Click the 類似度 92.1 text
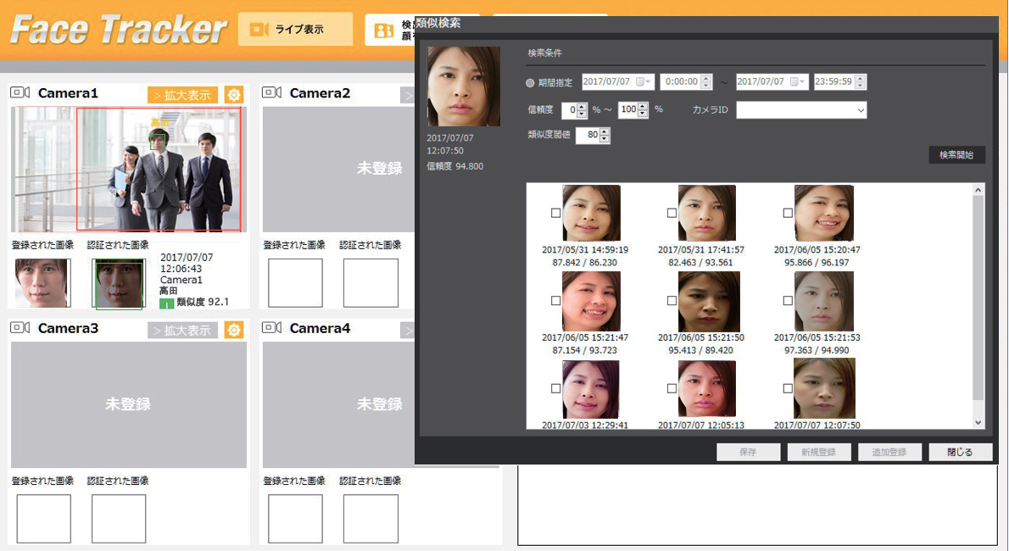 pyautogui.click(x=203, y=302)
